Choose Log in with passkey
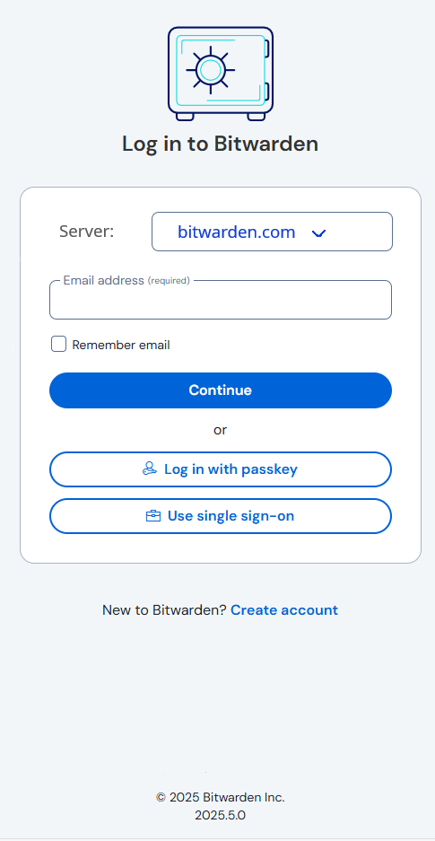This screenshot has width=435, height=841. point(220,469)
